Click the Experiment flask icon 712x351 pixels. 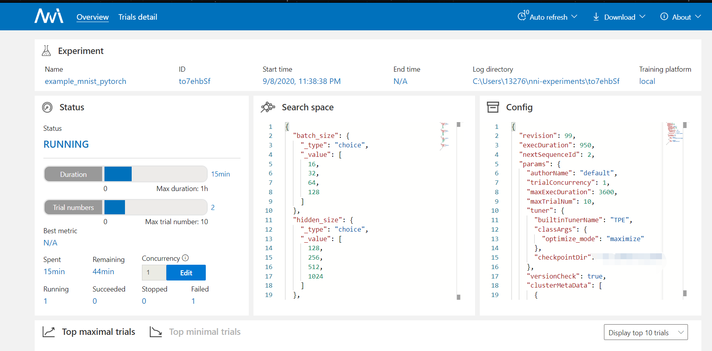pyautogui.click(x=47, y=51)
